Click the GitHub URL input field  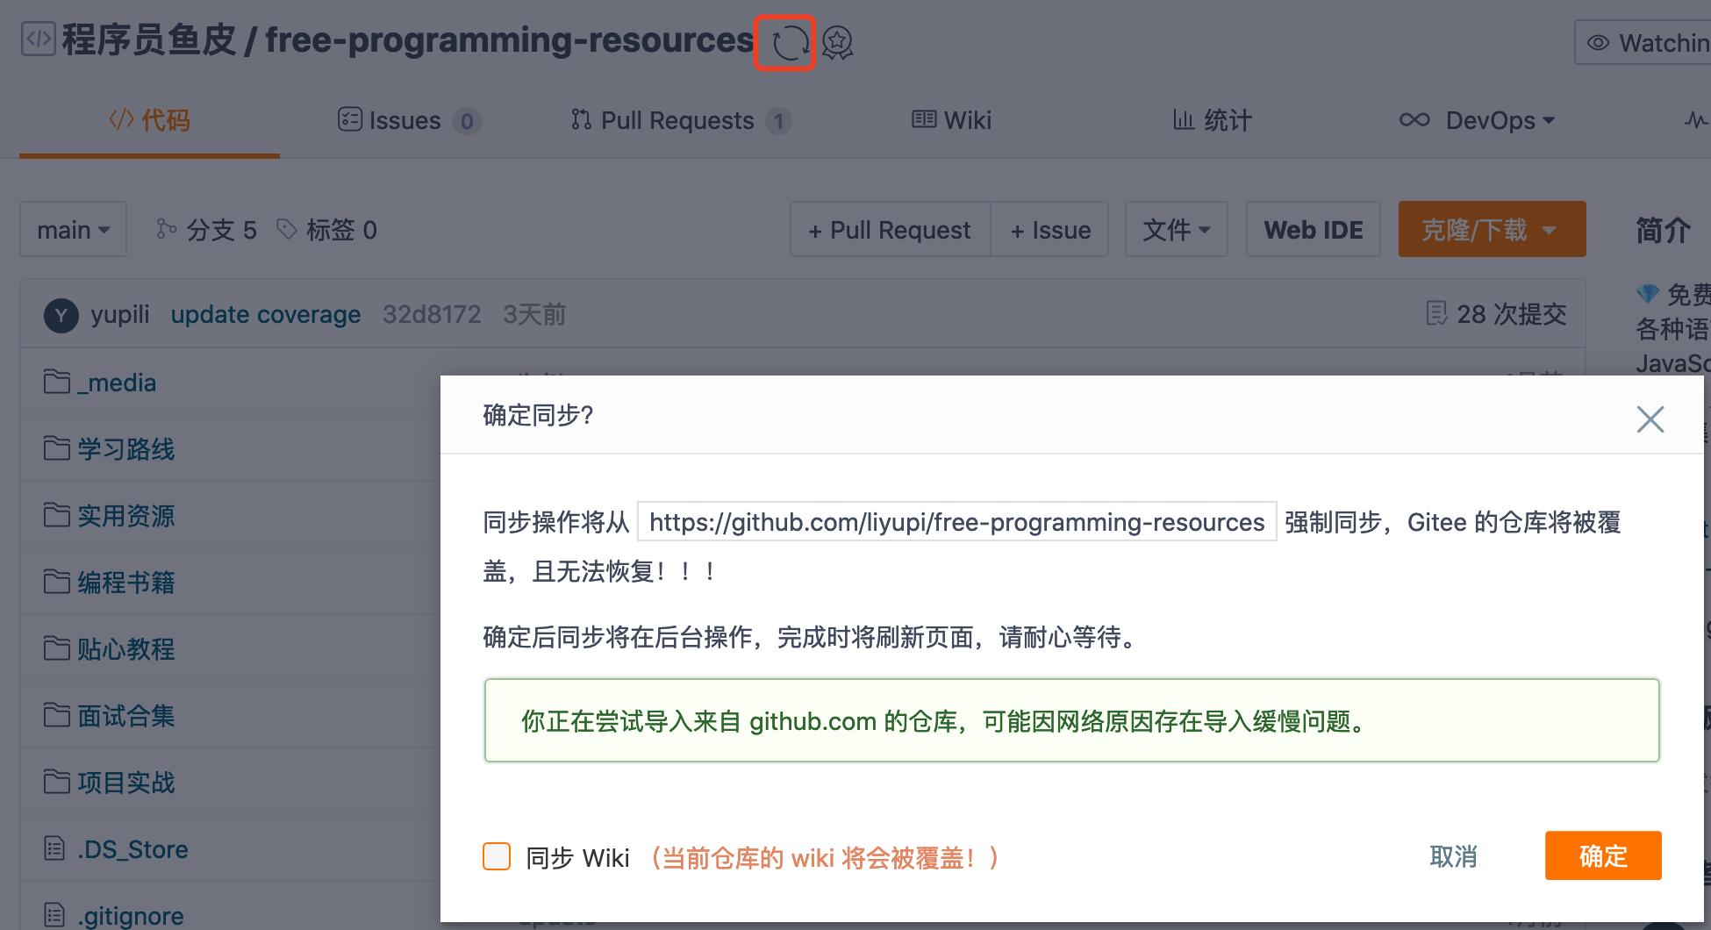click(x=956, y=522)
